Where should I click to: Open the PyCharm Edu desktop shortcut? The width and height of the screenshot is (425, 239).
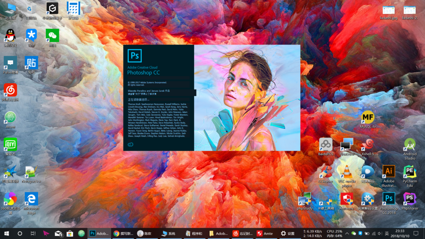(x=410, y=176)
